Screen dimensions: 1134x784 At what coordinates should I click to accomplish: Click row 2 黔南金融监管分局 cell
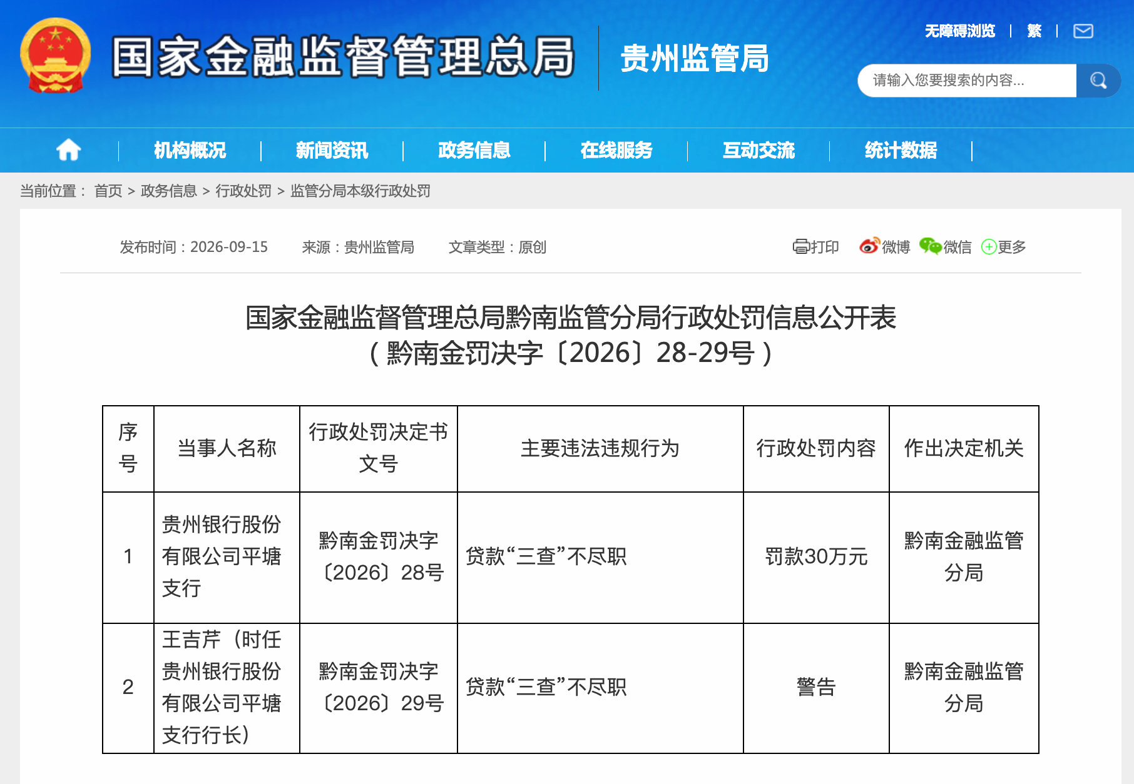[964, 687]
